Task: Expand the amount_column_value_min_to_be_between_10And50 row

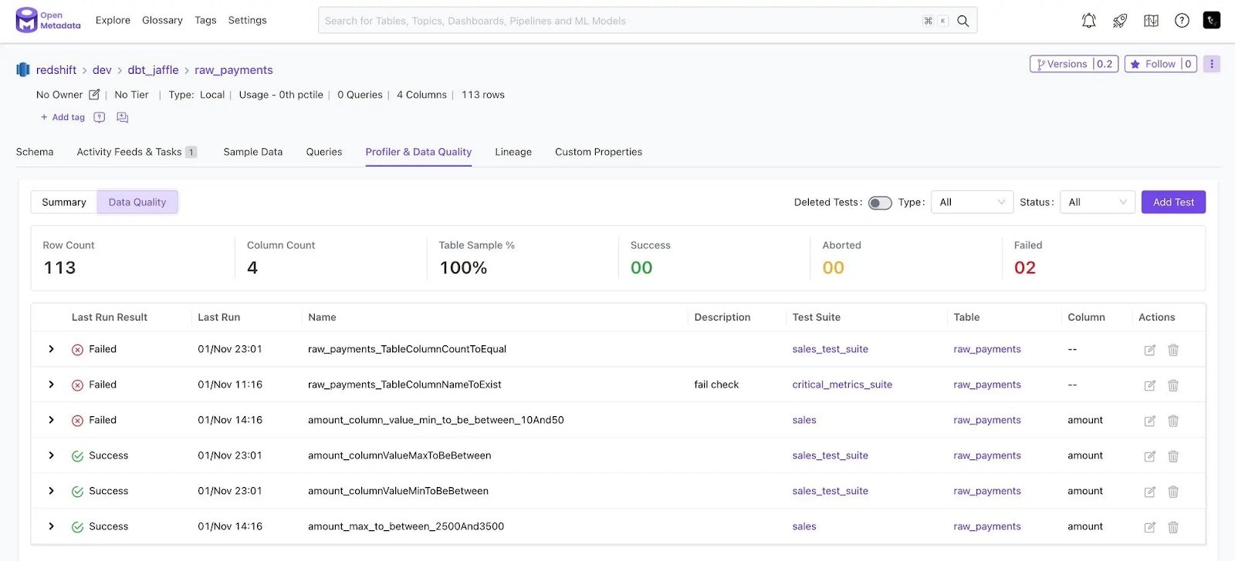Action: (51, 420)
